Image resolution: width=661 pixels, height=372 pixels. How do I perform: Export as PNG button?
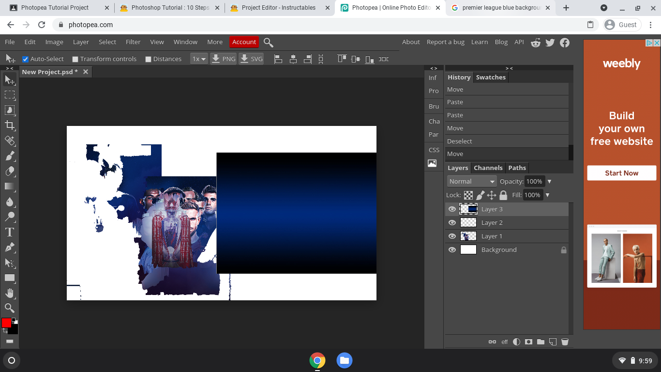(x=224, y=59)
